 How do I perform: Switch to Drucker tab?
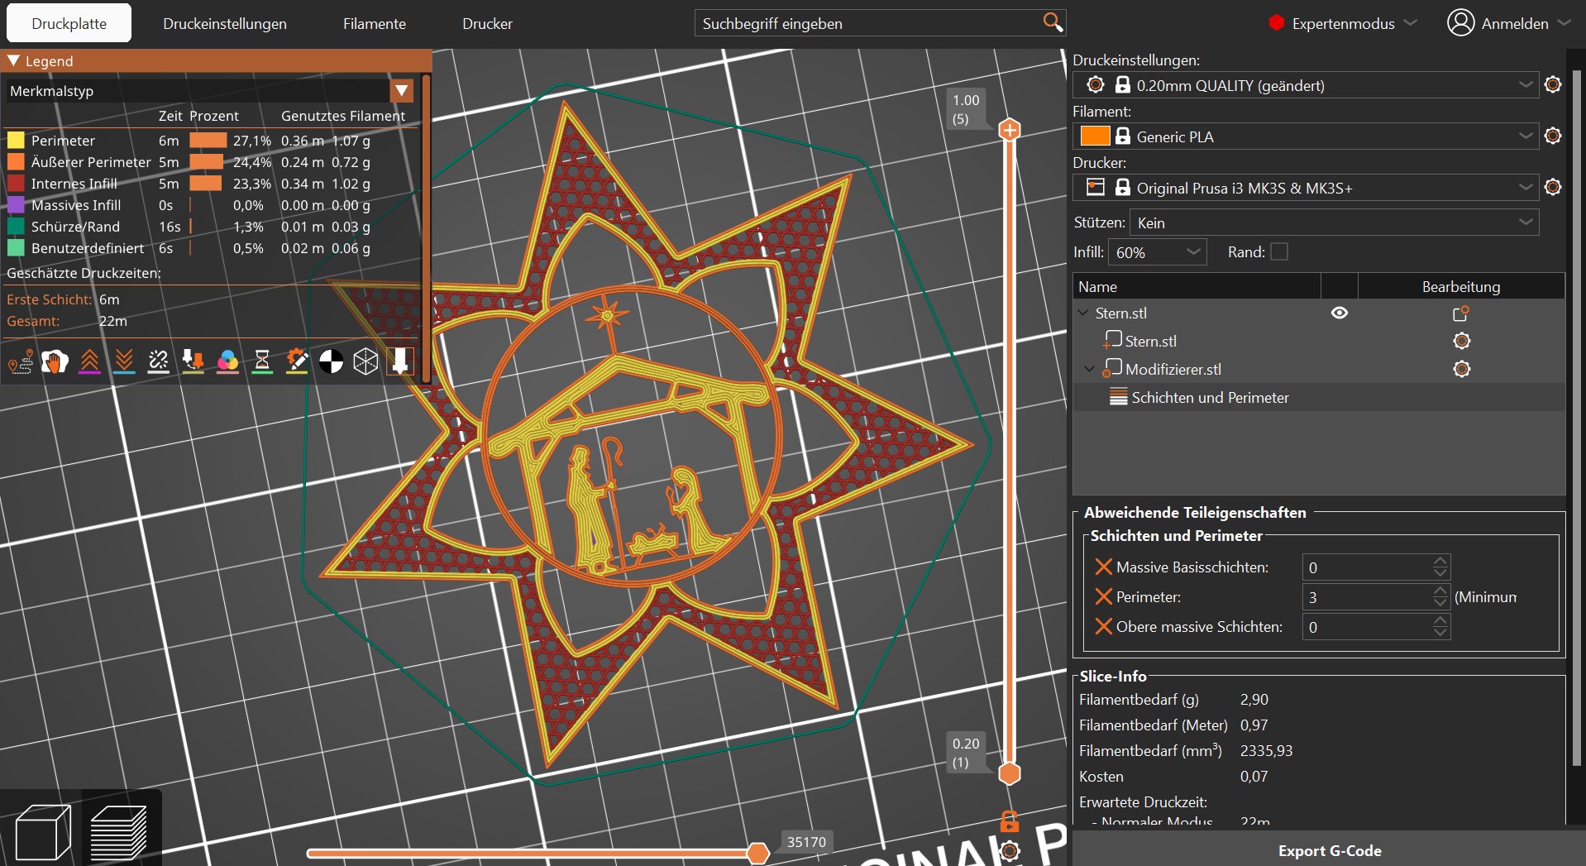click(487, 23)
